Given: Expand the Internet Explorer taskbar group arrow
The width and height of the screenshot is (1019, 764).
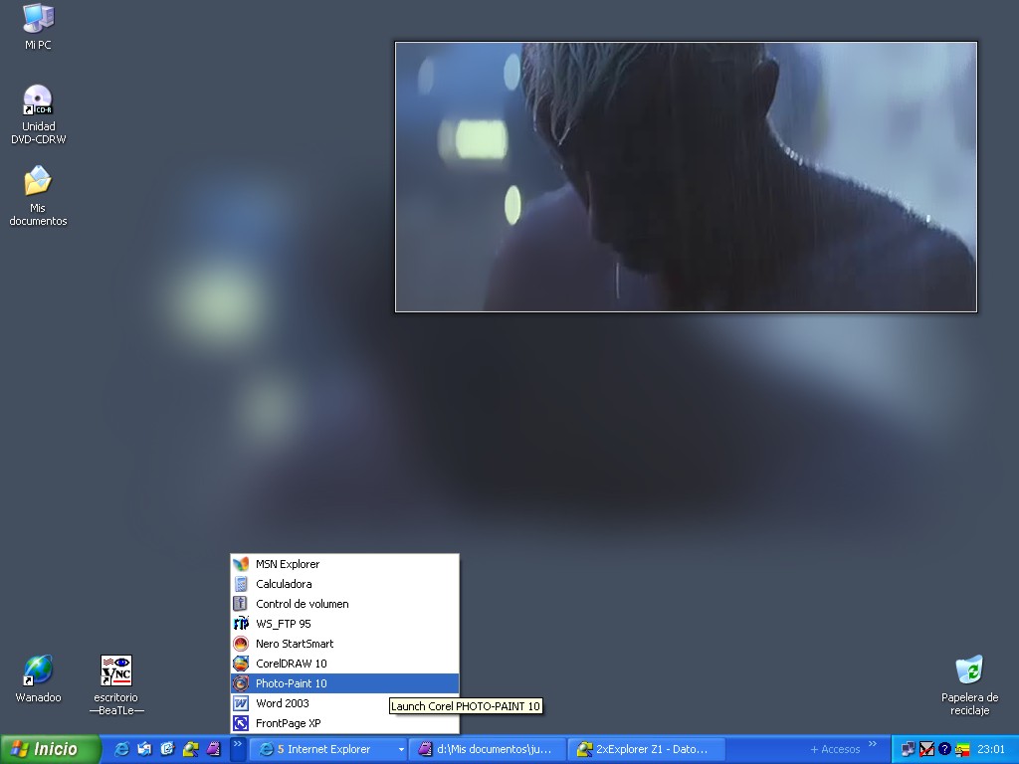Looking at the screenshot, I should tap(401, 749).
